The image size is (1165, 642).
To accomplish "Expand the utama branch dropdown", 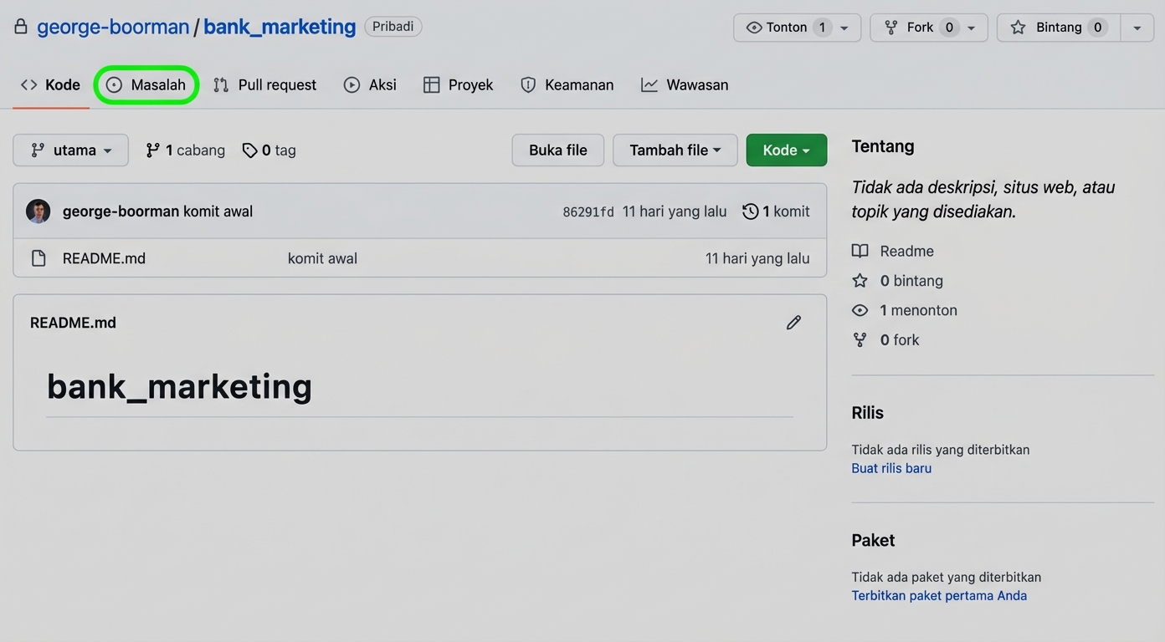I will [71, 150].
